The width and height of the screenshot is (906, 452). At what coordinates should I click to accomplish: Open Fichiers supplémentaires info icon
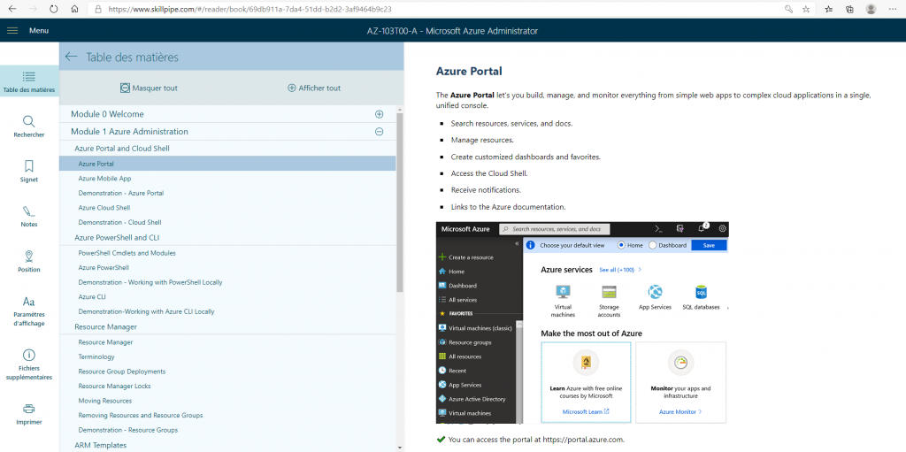coord(29,355)
